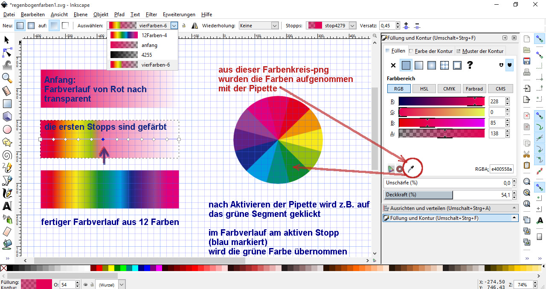This screenshot has width=546, height=289.
Task: Click the pipette color picker icon
Action: click(411, 169)
